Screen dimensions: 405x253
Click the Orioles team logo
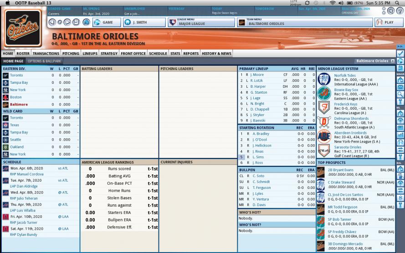click(23, 28)
